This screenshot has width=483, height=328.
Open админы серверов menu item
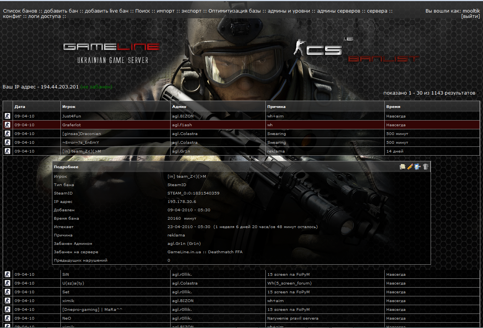tap(338, 11)
